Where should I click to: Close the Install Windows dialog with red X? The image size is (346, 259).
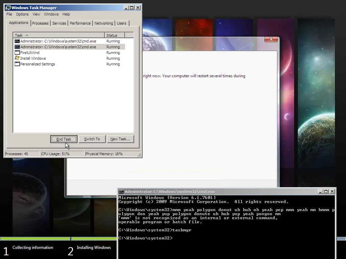(271, 39)
